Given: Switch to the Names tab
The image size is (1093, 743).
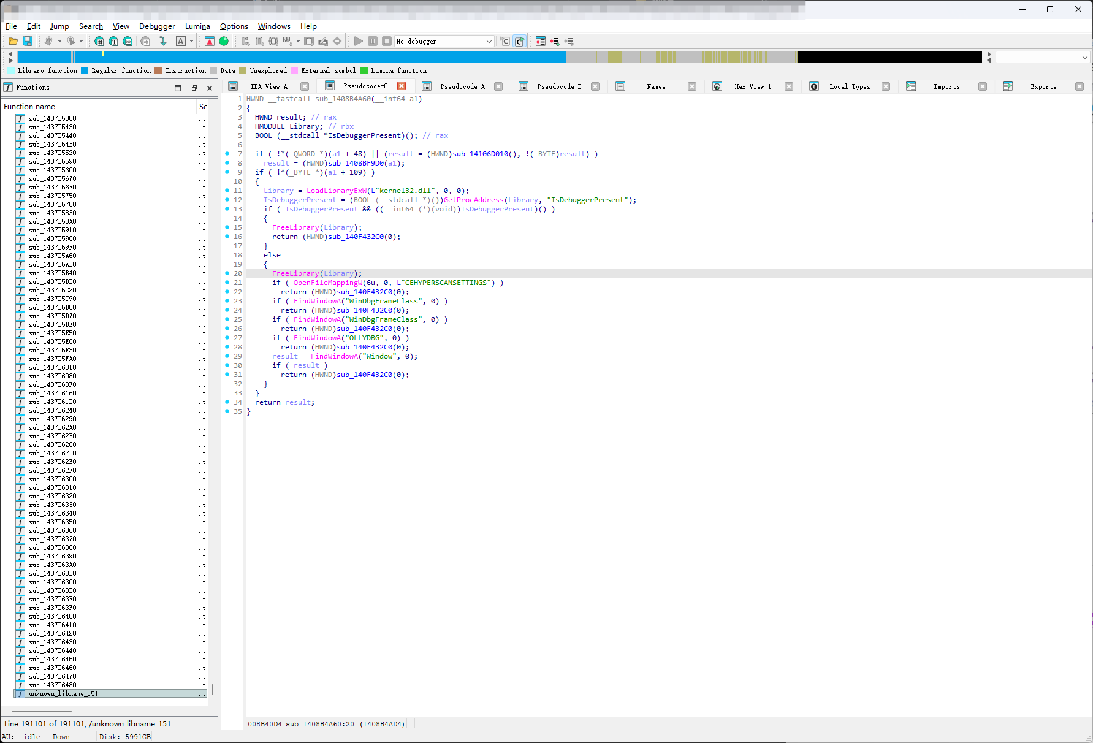Looking at the screenshot, I should 656,86.
